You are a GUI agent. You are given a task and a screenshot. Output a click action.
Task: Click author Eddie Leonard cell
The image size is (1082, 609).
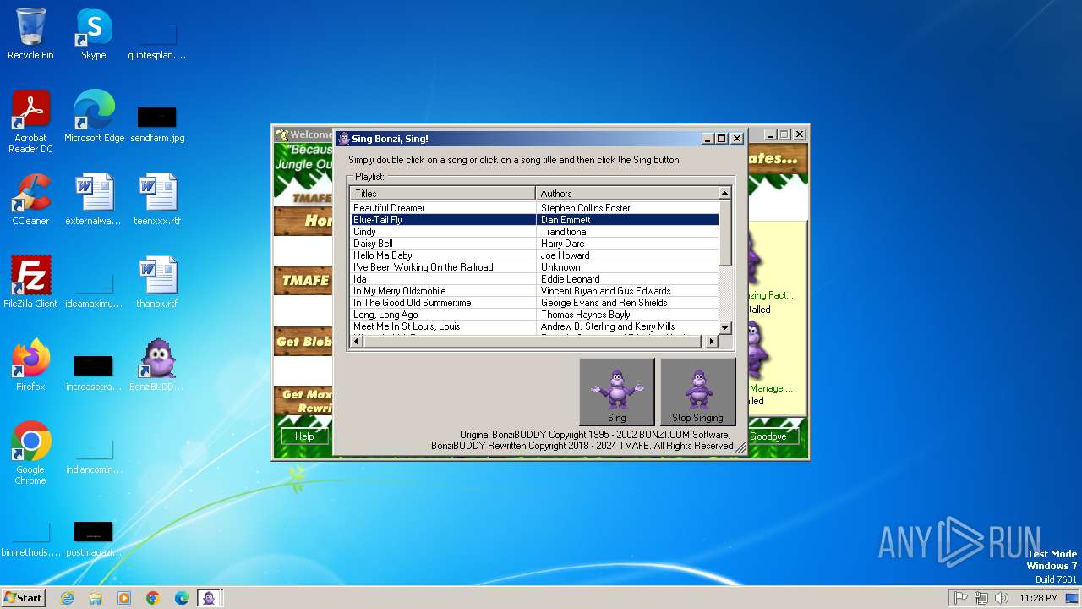click(571, 278)
